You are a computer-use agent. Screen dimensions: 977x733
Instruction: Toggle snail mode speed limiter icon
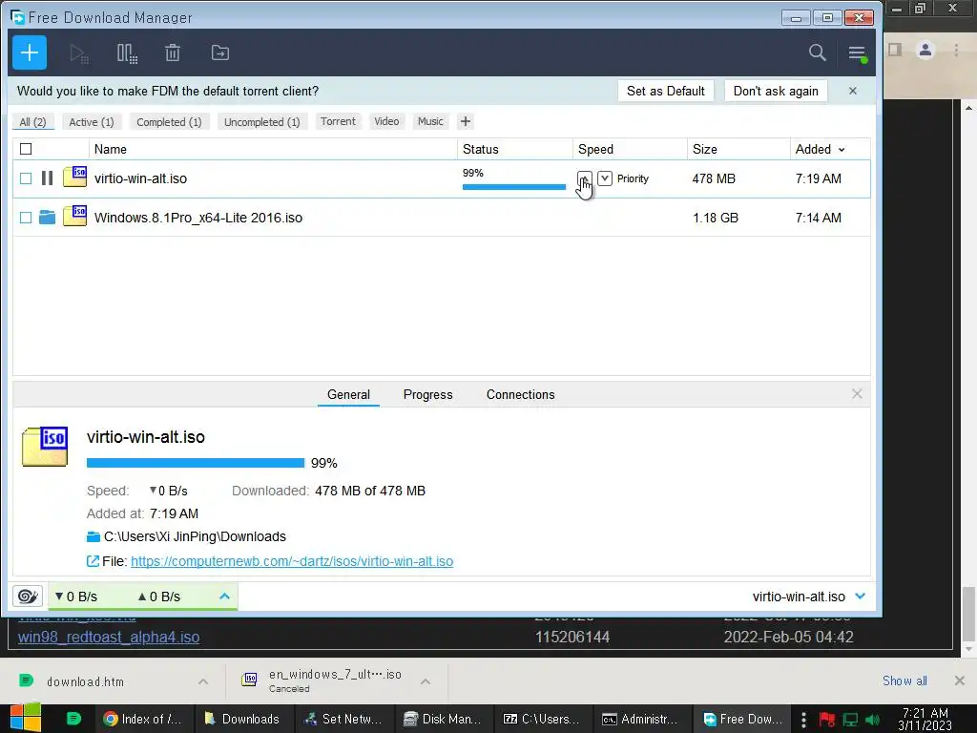pos(27,597)
